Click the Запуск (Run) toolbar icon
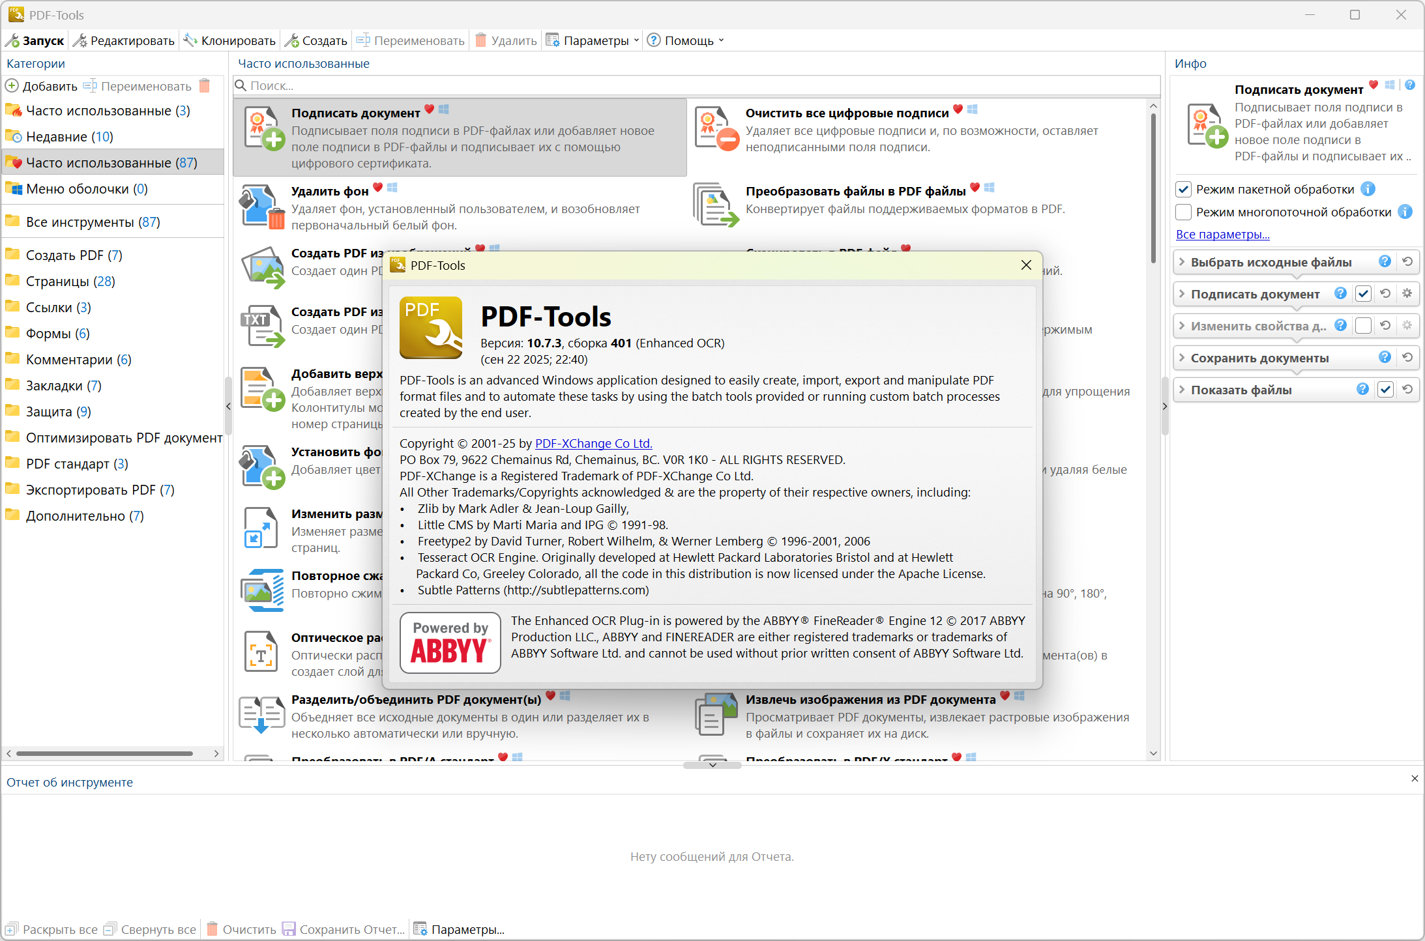Image resolution: width=1425 pixels, height=941 pixels. [13, 40]
